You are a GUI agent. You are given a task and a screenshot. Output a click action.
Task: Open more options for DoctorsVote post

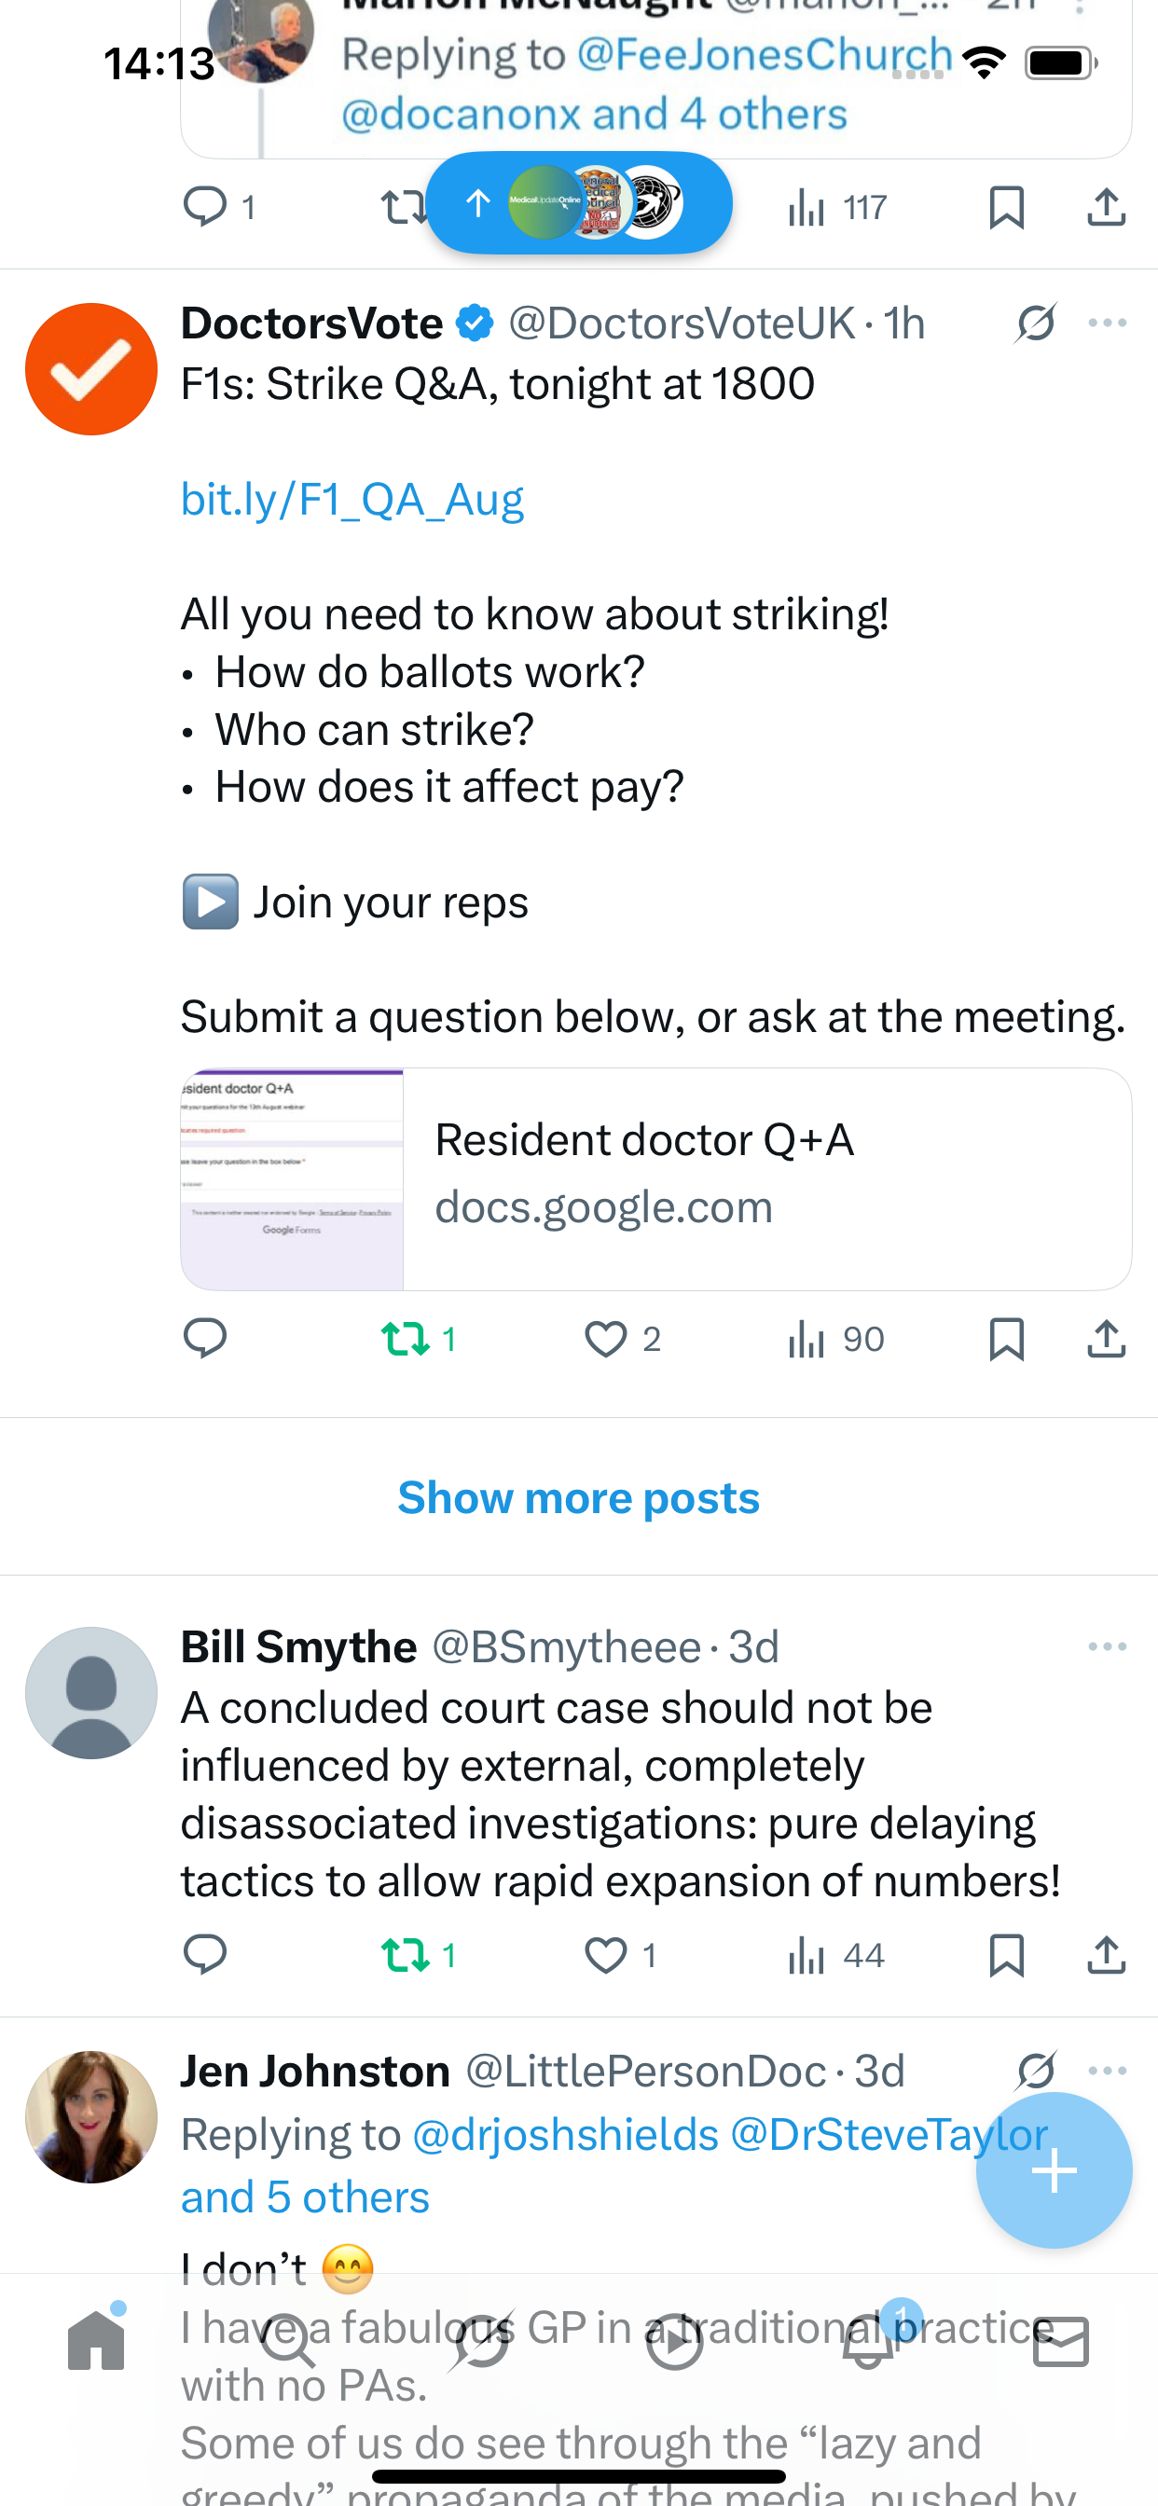point(1108,323)
